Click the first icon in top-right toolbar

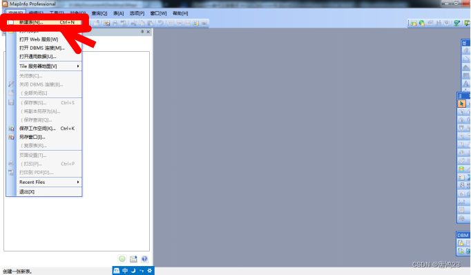point(414,23)
